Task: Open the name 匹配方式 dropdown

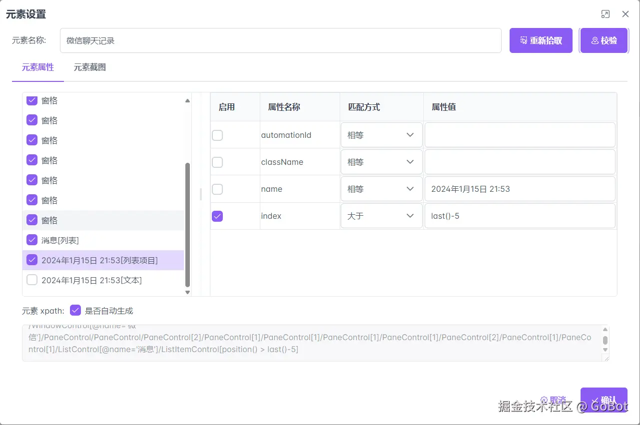Action: [x=382, y=189]
